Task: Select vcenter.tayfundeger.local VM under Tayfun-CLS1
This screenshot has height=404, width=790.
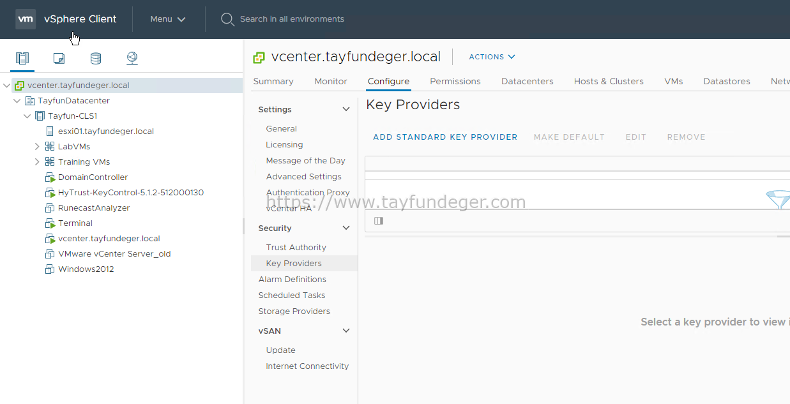Action: tap(109, 239)
